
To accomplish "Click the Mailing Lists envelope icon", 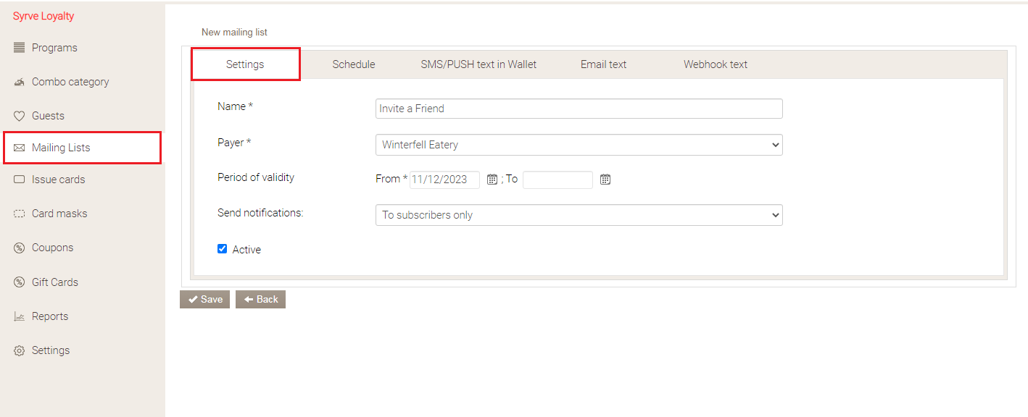I will click(x=20, y=148).
